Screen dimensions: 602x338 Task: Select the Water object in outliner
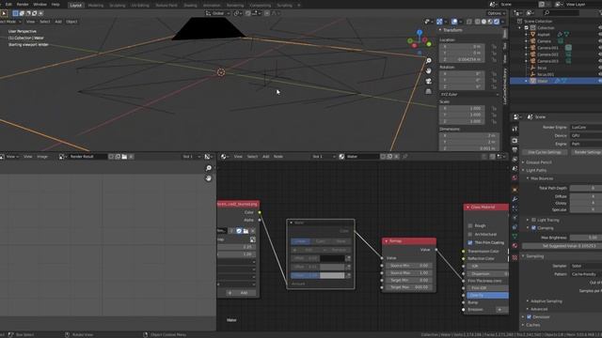[x=543, y=82]
